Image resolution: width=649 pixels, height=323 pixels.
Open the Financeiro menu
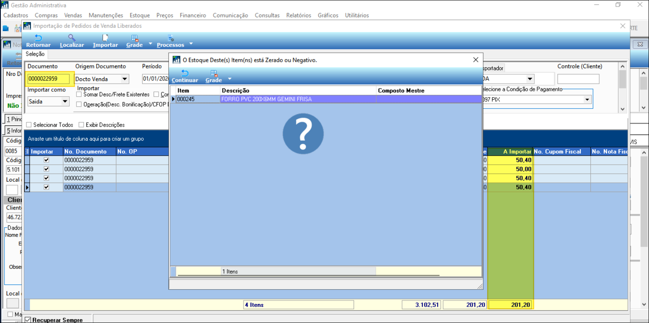coord(193,15)
